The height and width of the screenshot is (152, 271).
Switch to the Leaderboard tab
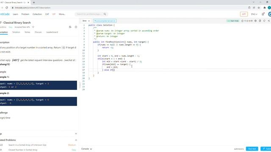point(52,32)
